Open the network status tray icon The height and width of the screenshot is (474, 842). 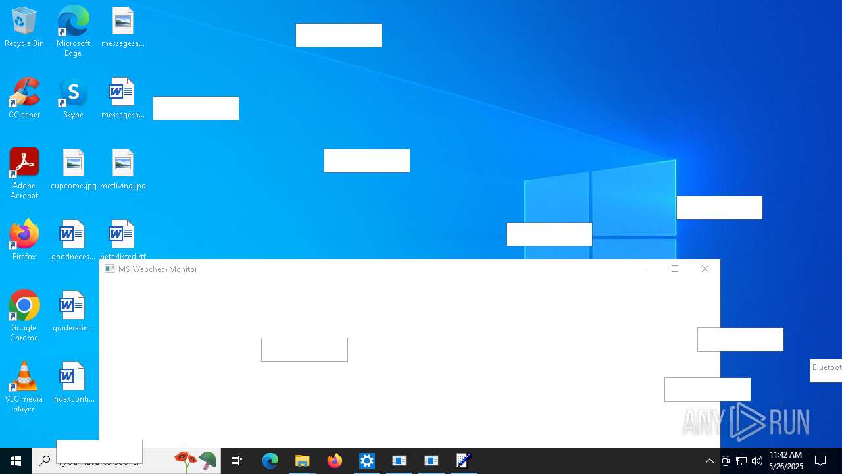[741, 461]
